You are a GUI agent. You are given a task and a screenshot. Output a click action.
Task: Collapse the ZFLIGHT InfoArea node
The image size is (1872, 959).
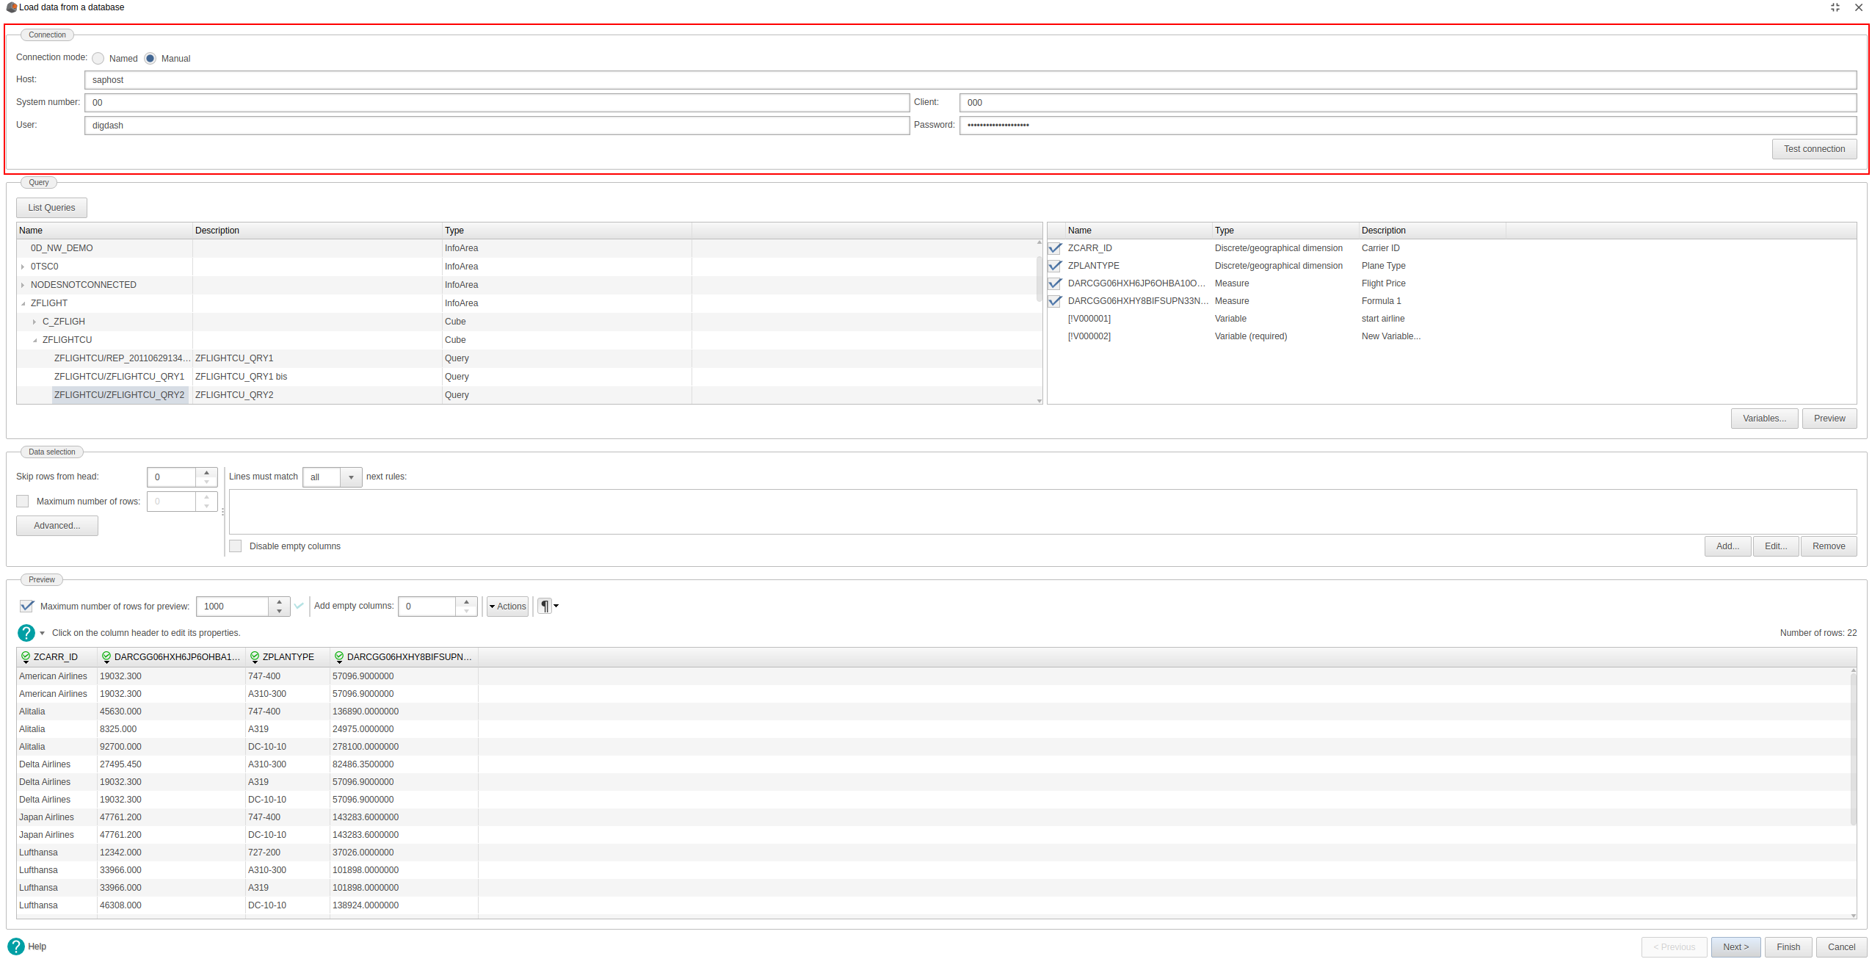(x=23, y=303)
